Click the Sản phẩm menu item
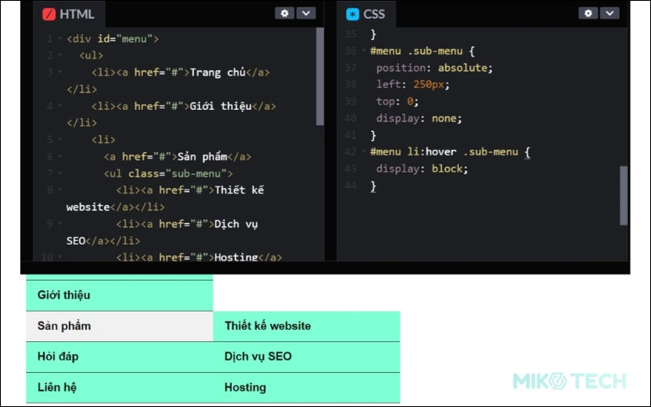The width and height of the screenshot is (651, 407). [64, 326]
